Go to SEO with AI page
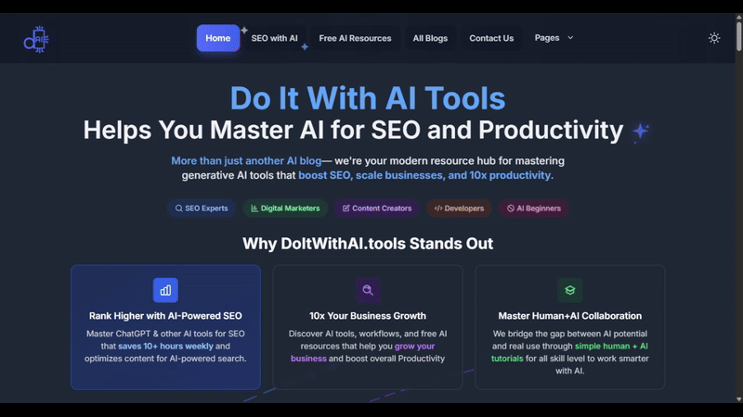The height and width of the screenshot is (417, 743). click(x=274, y=38)
